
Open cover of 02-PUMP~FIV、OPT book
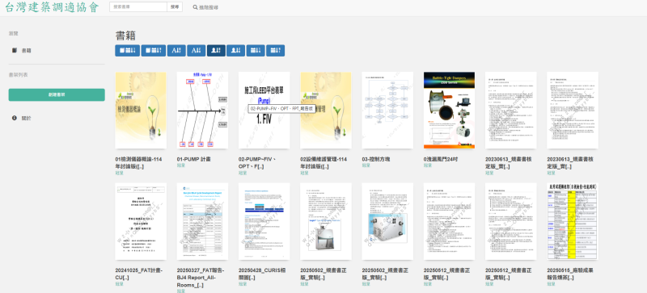tap(264, 111)
